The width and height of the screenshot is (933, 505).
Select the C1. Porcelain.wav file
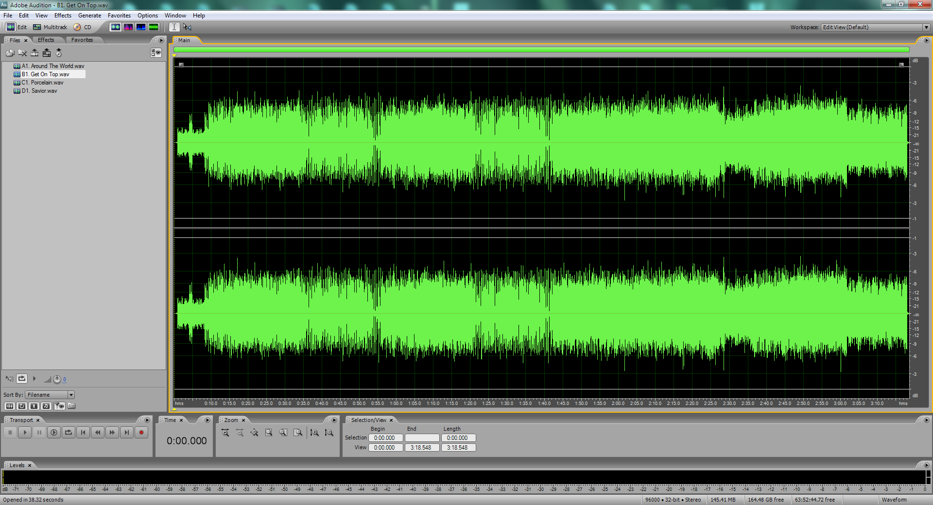point(42,83)
